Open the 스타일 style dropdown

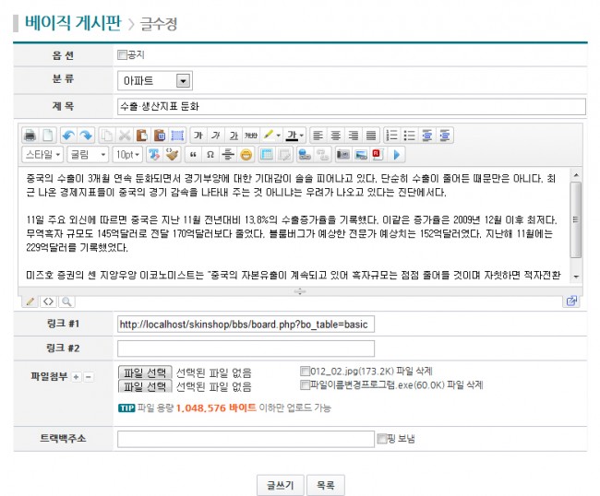pos(42,154)
